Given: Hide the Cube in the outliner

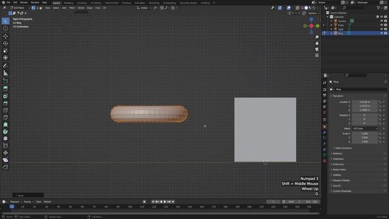Looking at the screenshot, I should point(382,25).
